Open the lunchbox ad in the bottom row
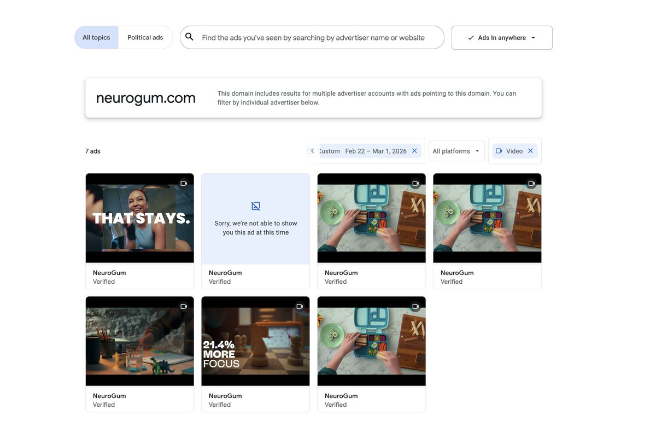The height and width of the screenshot is (421, 656). (372, 342)
